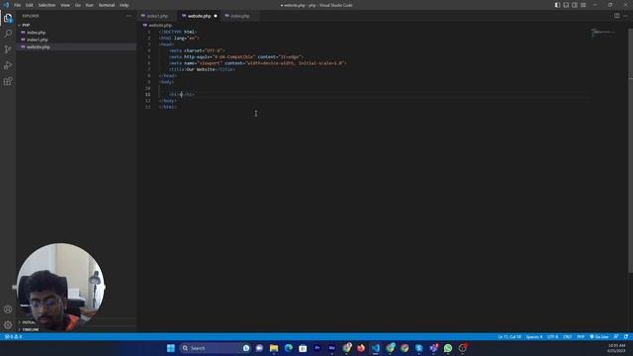Toggle the bottom panel layout icon
The width and height of the screenshot is (633, 356).
566,5
